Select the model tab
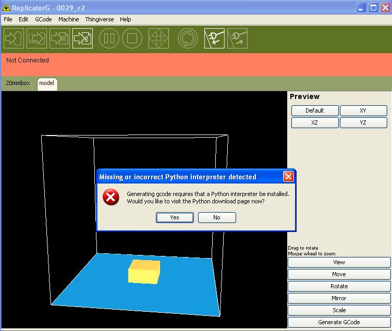392x331 pixels. click(47, 83)
